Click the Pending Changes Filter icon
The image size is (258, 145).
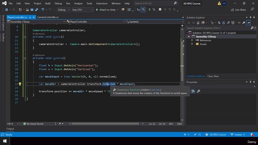point(212,23)
